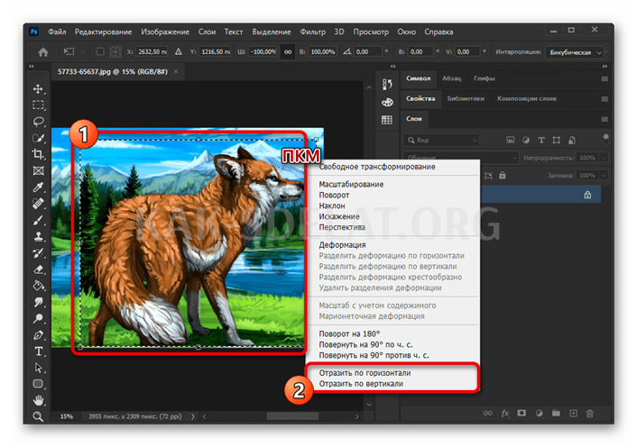Screen dimensions: 637x447
Task: Open the Файл menu
Action: tap(57, 32)
